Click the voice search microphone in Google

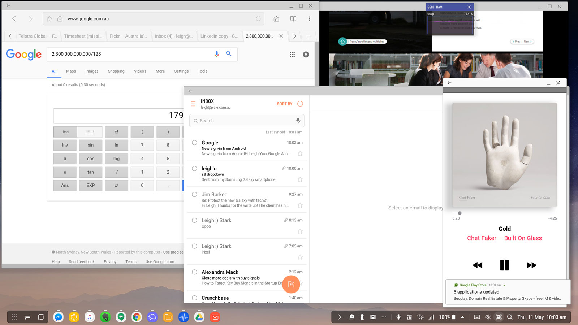pos(217,54)
